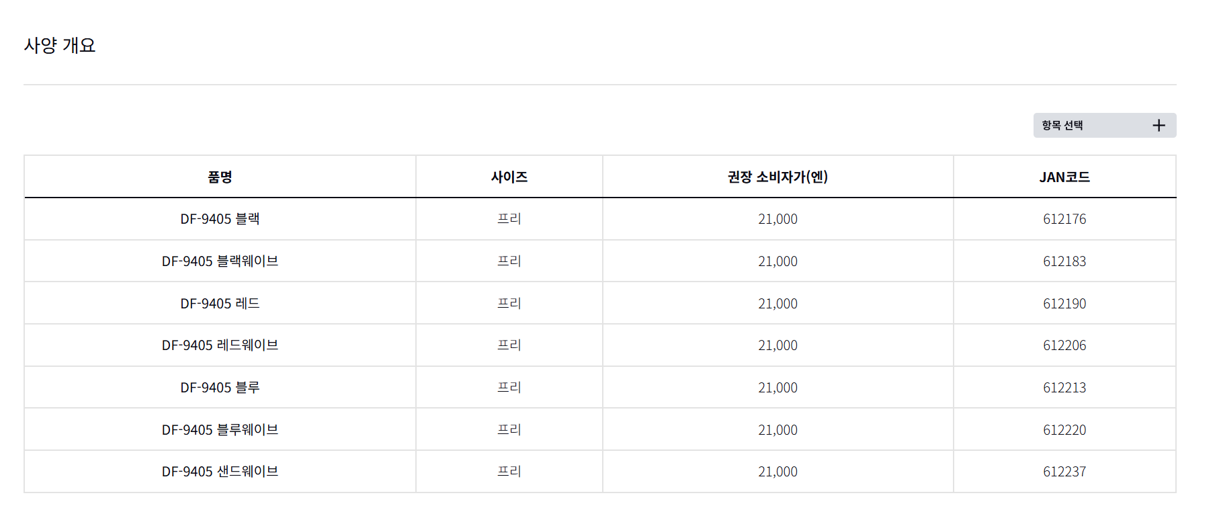Click JAN code 612183
Viewport: 1217px width, 514px height.
coord(1064,261)
